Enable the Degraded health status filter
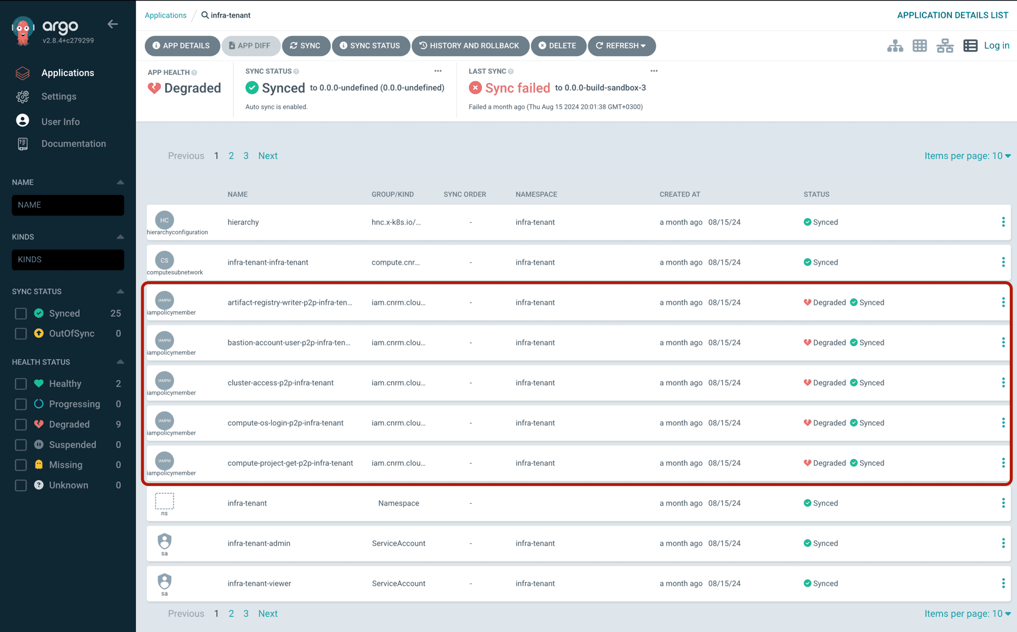 (x=20, y=424)
